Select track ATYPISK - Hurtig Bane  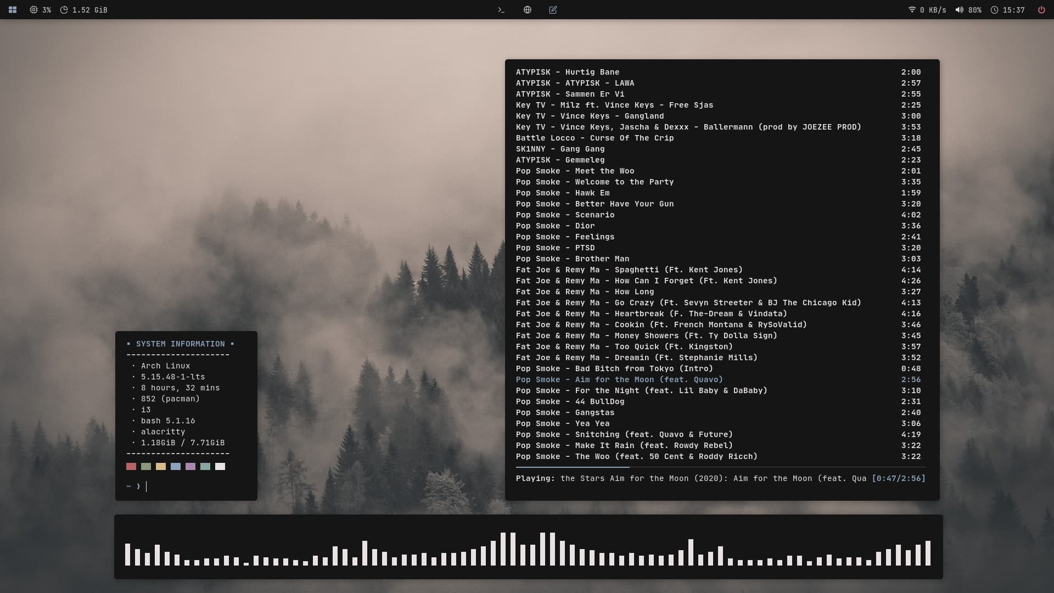click(719, 72)
